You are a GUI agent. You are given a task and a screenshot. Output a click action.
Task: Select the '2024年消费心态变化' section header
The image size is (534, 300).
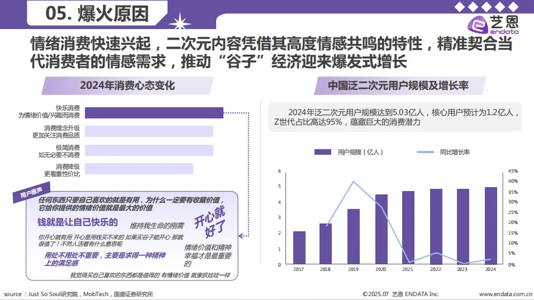click(x=127, y=85)
